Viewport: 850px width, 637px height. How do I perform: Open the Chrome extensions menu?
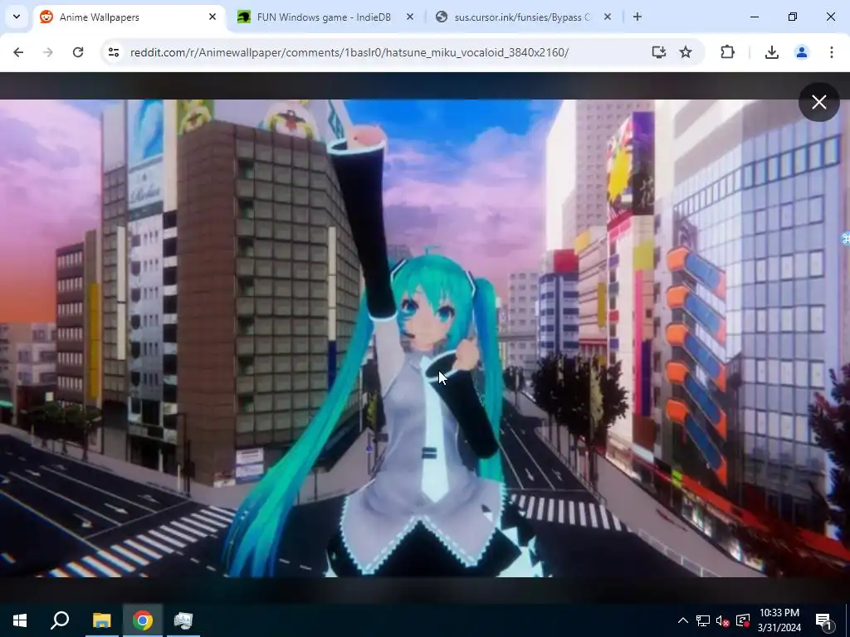point(727,52)
